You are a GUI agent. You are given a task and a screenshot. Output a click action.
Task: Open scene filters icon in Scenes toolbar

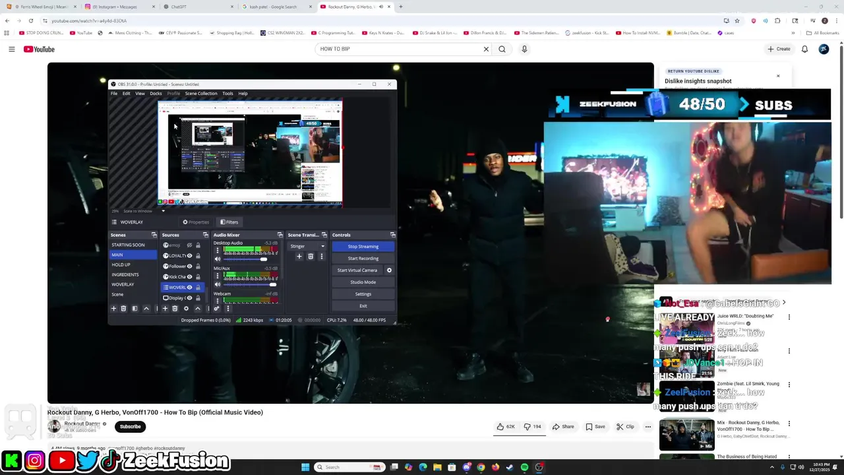point(135,308)
